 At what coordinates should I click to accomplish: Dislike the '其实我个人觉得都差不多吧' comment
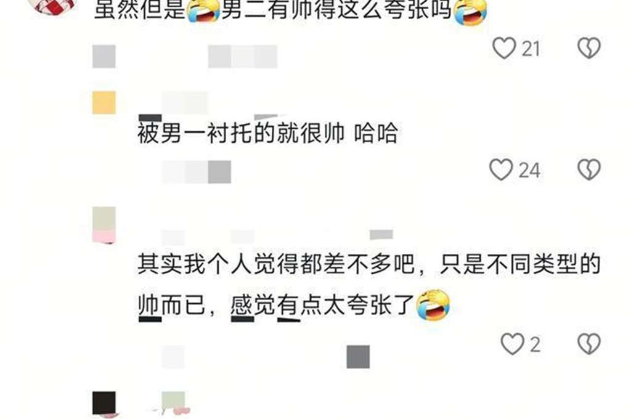click(x=589, y=344)
